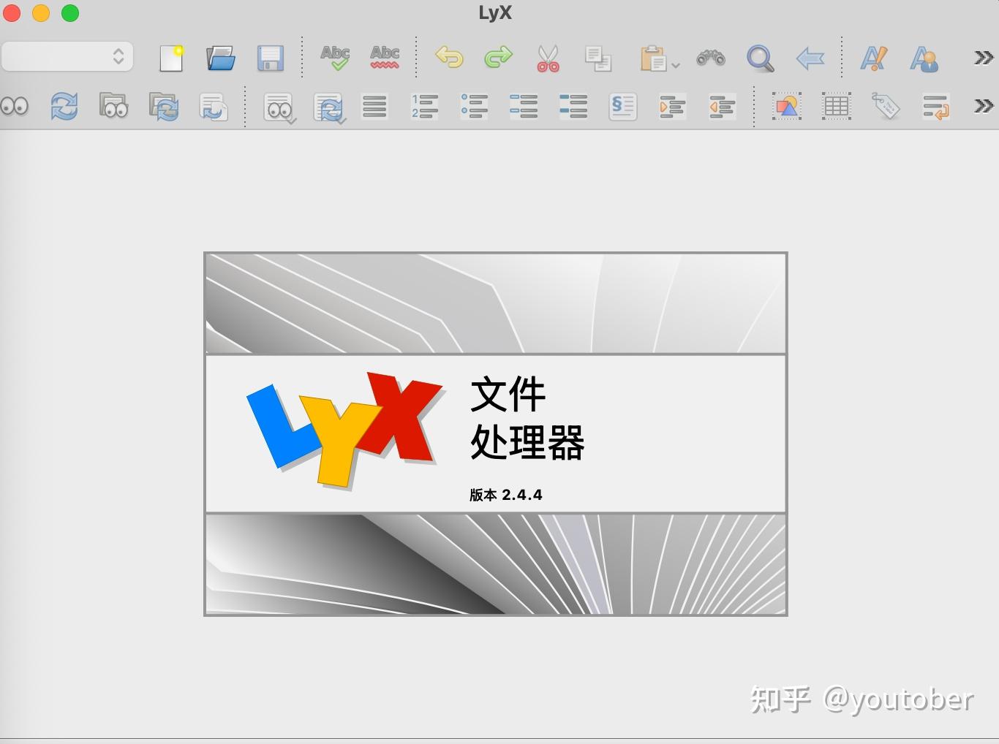Click the environment layout input field
The image size is (999, 744).
[x=66, y=56]
